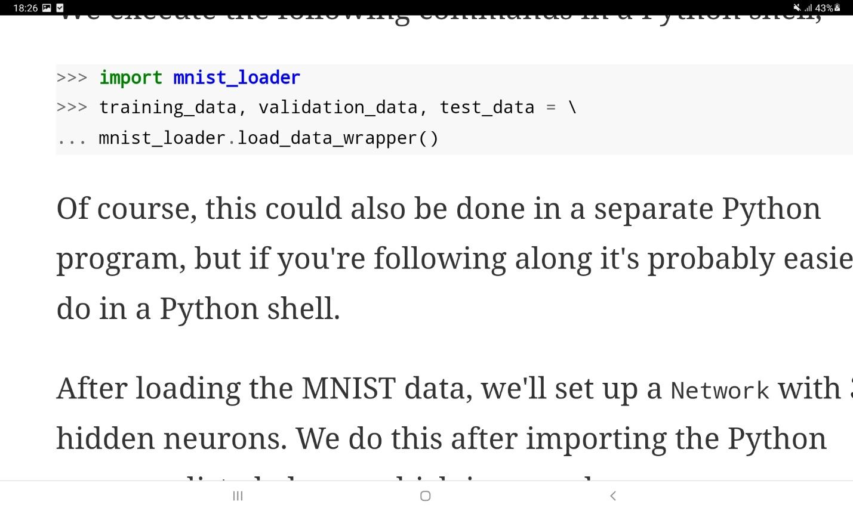Tap the home button in navigation bar
The image size is (853, 511).
[426, 495]
